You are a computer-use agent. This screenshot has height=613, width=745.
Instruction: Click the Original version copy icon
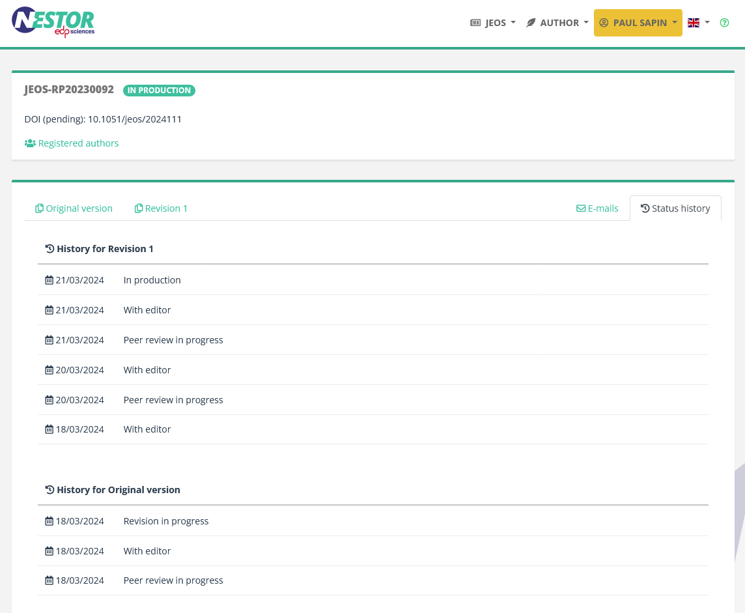click(x=40, y=208)
